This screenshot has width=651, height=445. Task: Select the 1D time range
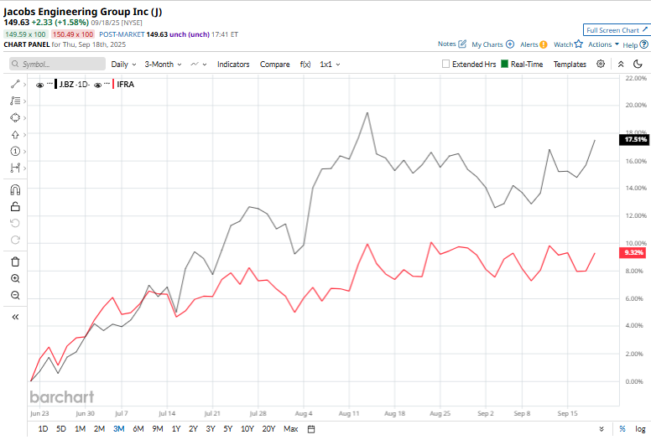coord(43,429)
